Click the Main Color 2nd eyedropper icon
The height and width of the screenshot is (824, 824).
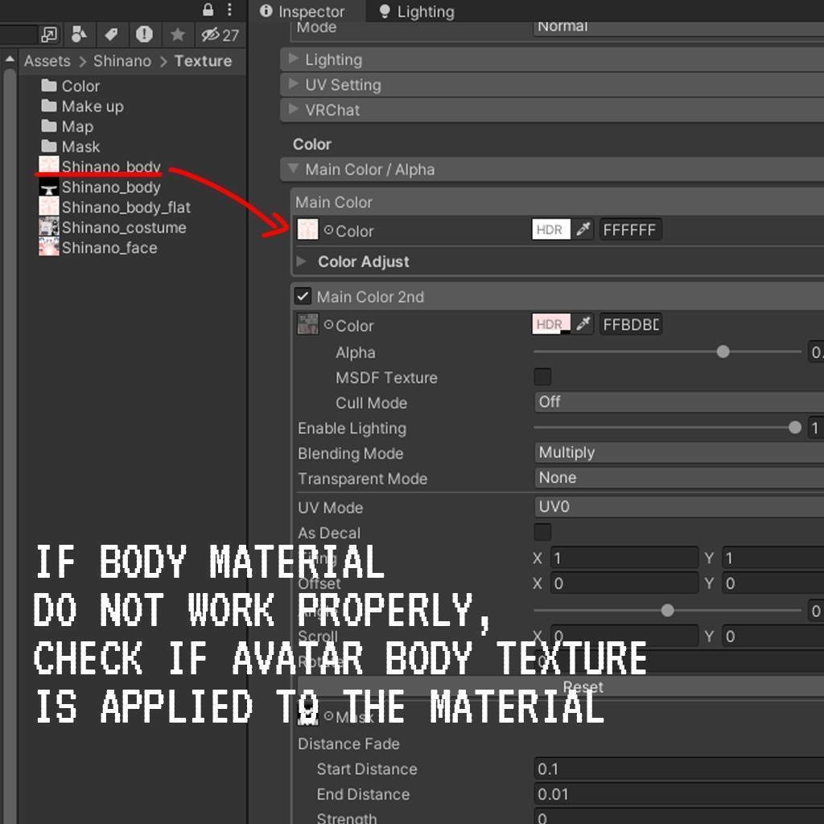coord(583,324)
